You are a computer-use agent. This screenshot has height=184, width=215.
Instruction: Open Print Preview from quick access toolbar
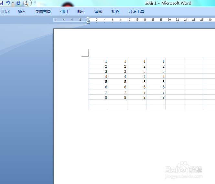coord(26,3)
